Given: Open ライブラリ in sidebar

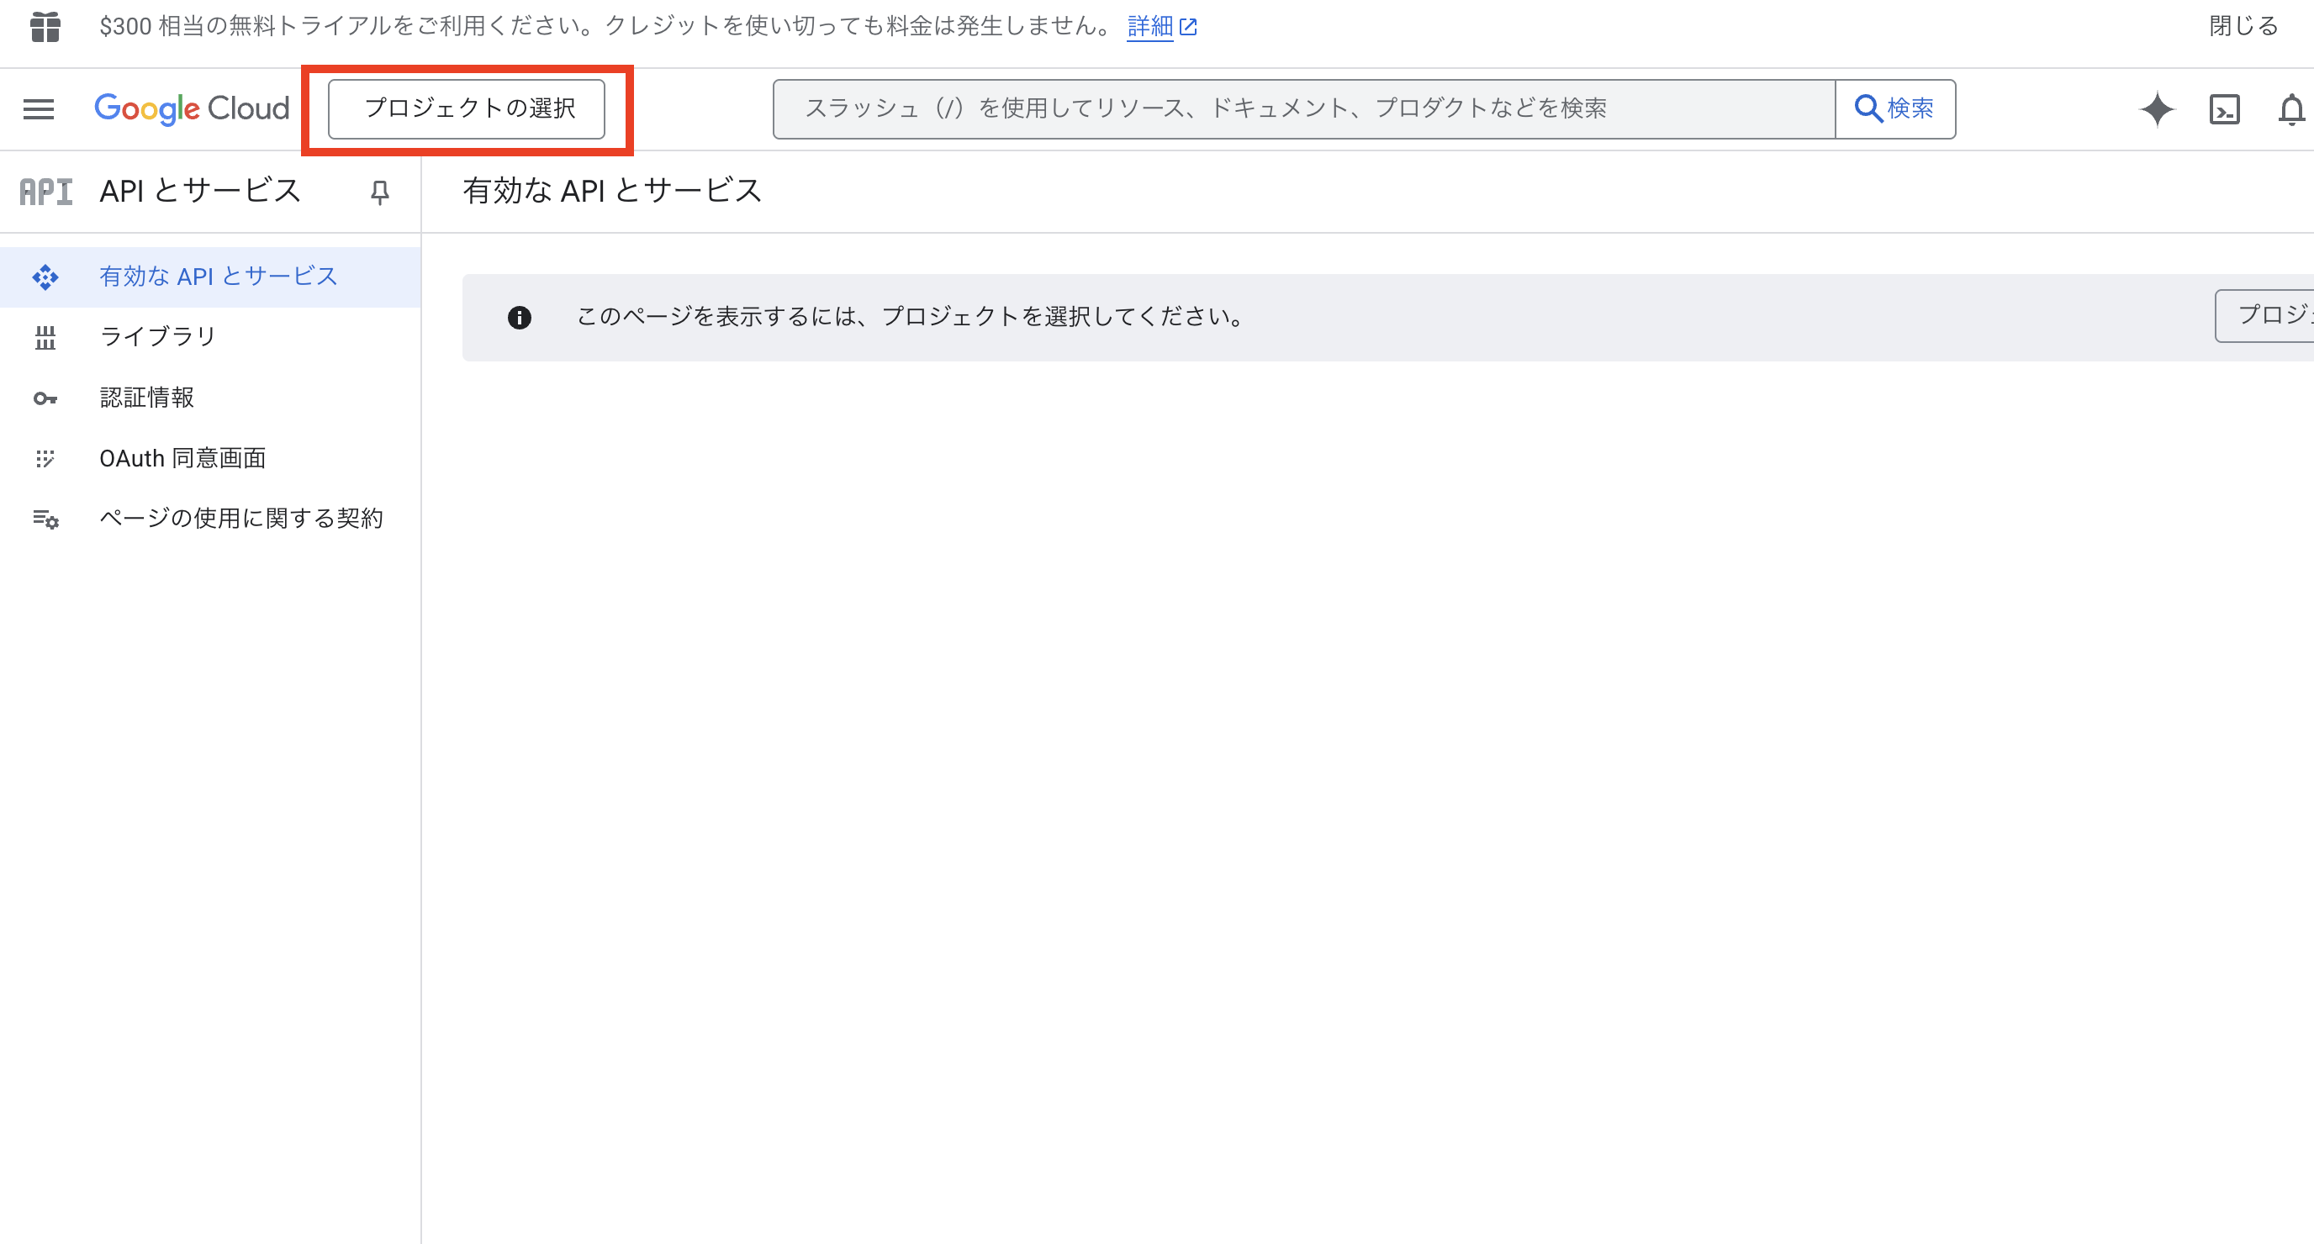Looking at the screenshot, I should coord(158,337).
